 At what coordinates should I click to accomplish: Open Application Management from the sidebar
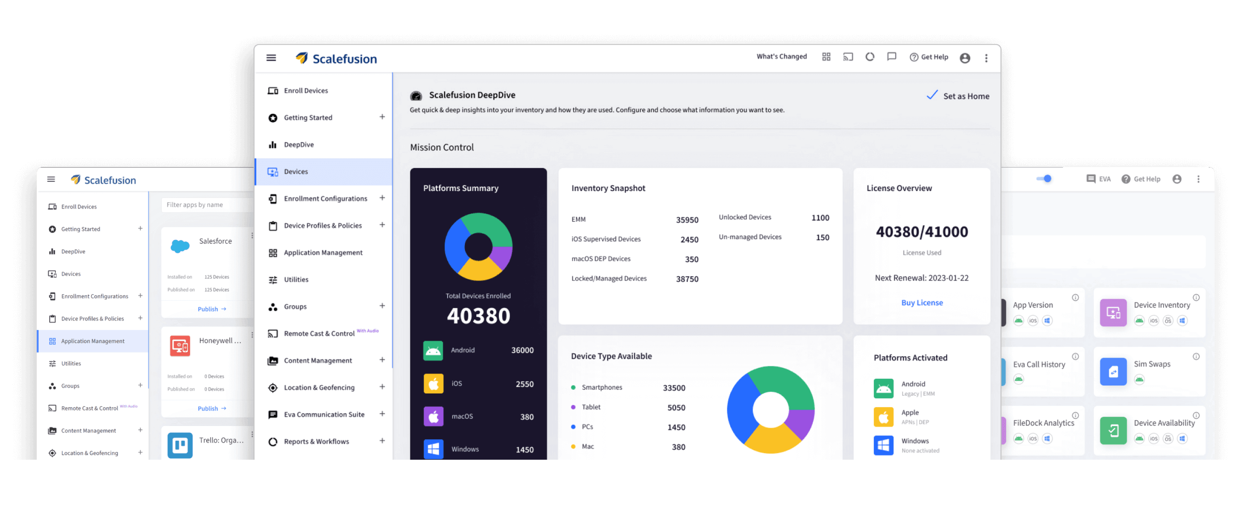click(323, 252)
